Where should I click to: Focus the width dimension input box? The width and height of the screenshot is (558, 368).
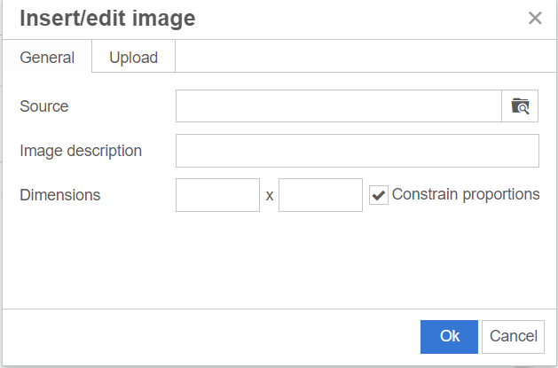coord(217,195)
